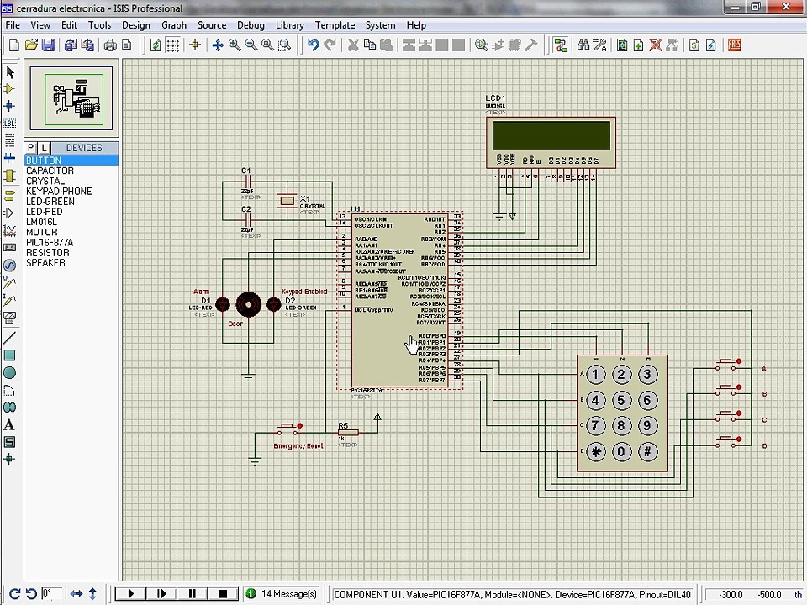Screen dimensions: 807x605
Task: Select the Terminals mode
Action: pyautogui.click(x=10, y=196)
